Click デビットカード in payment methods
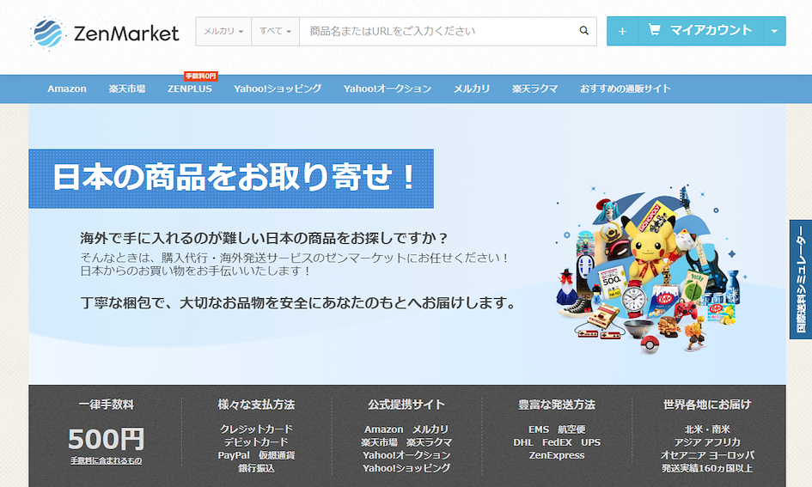 (x=256, y=442)
